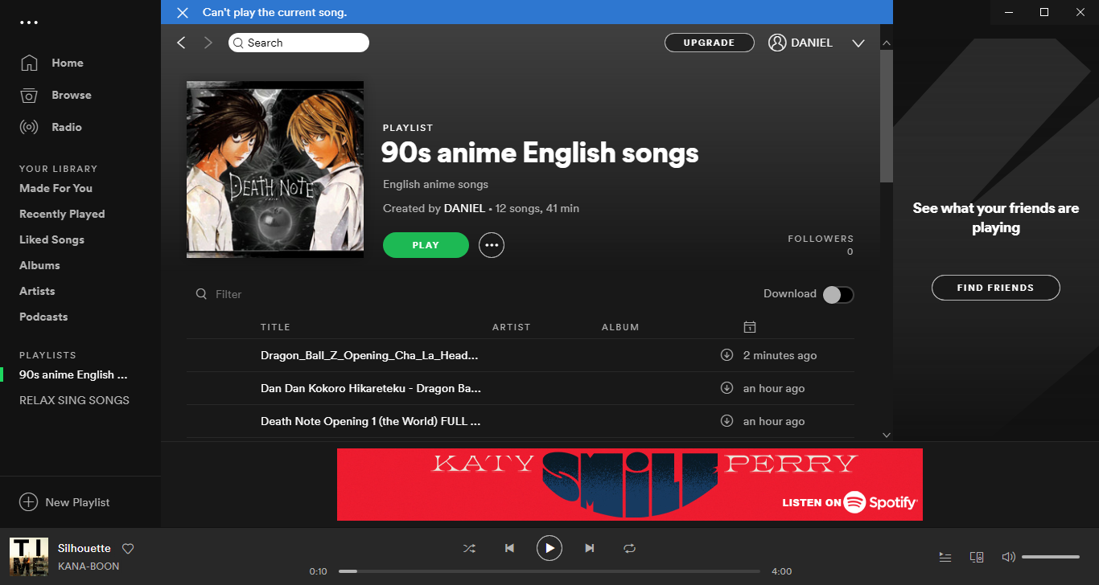This screenshot has height=585, width=1099.
Task: Open artist KANA-BOON
Action: point(88,567)
